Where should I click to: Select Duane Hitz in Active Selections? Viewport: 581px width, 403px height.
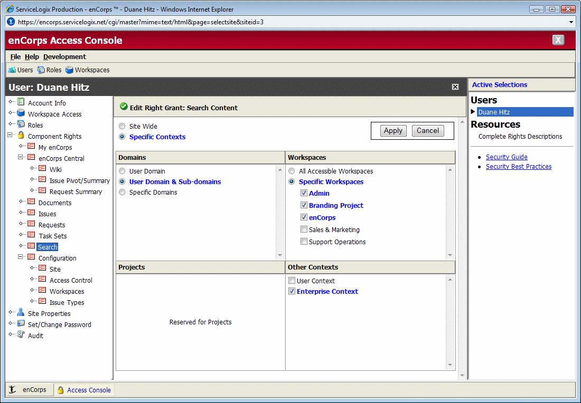525,112
